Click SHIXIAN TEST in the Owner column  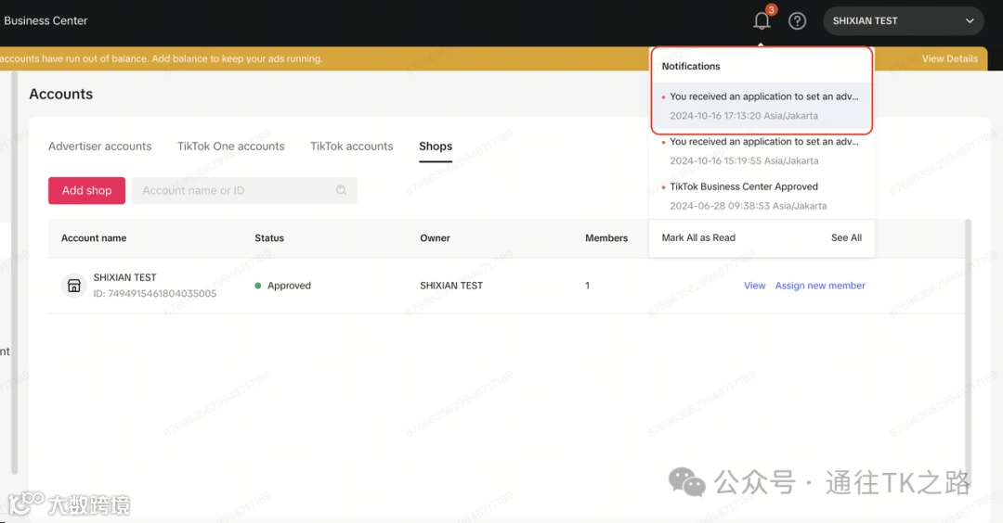[x=451, y=286]
